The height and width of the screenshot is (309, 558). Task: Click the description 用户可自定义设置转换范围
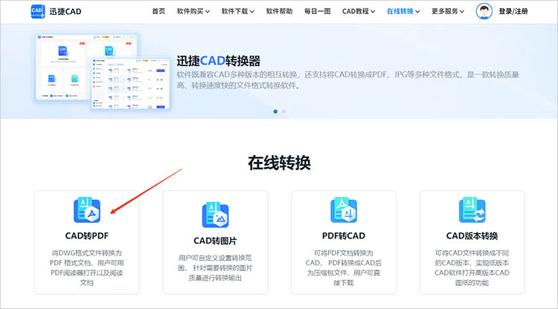coord(215,268)
